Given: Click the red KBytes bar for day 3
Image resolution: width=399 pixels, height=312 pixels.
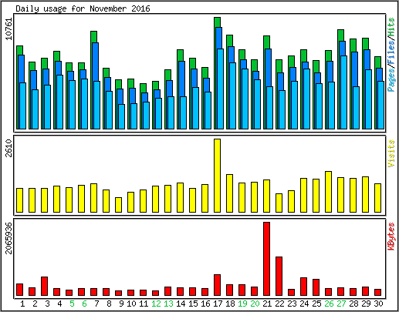Looking at the screenshot, I should click(44, 287).
